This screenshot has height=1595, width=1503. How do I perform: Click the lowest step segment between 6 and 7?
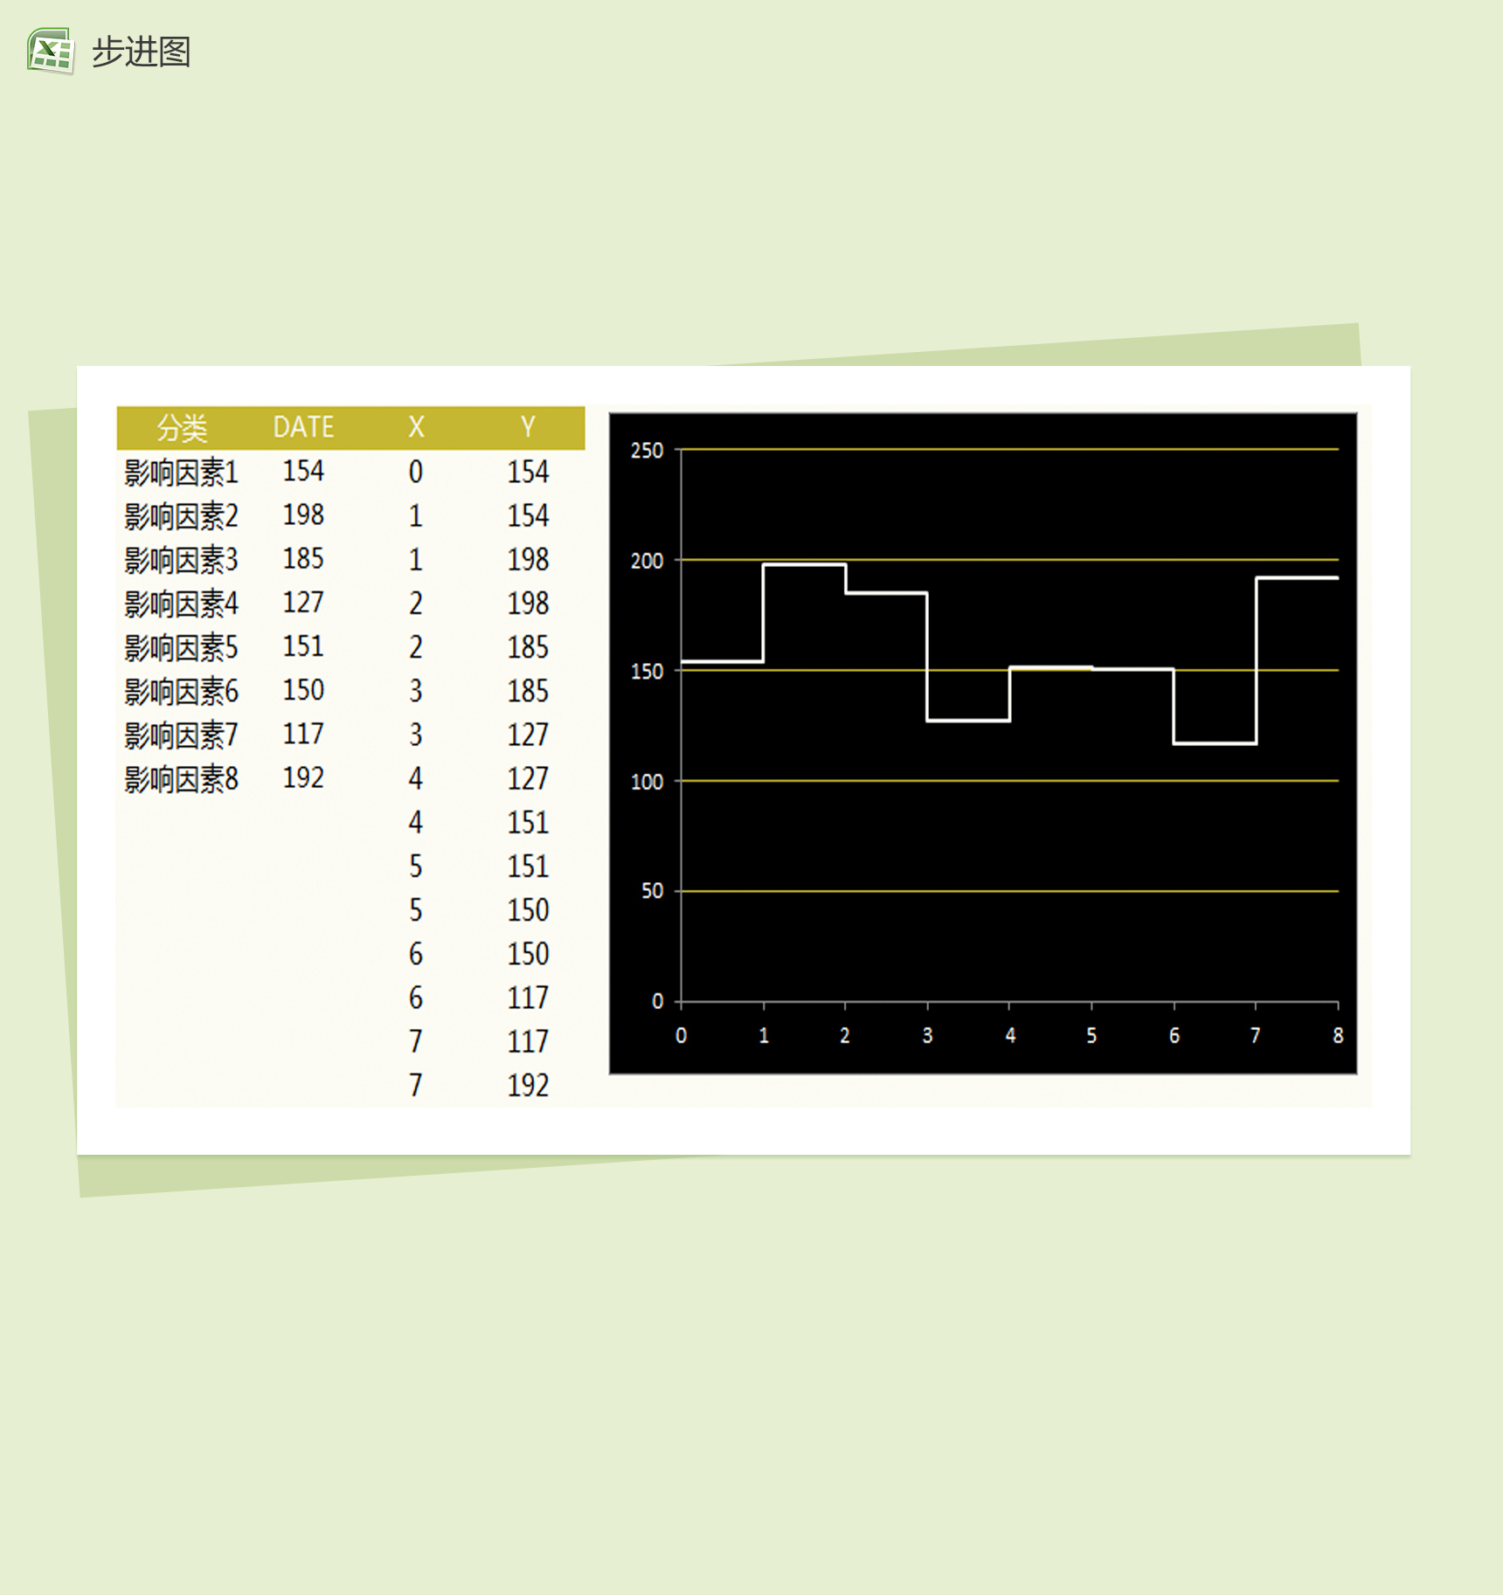click(x=1215, y=743)
